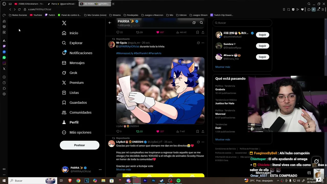Open Steam from the taskbar
The image size is (327, 184).
point(162,181)
